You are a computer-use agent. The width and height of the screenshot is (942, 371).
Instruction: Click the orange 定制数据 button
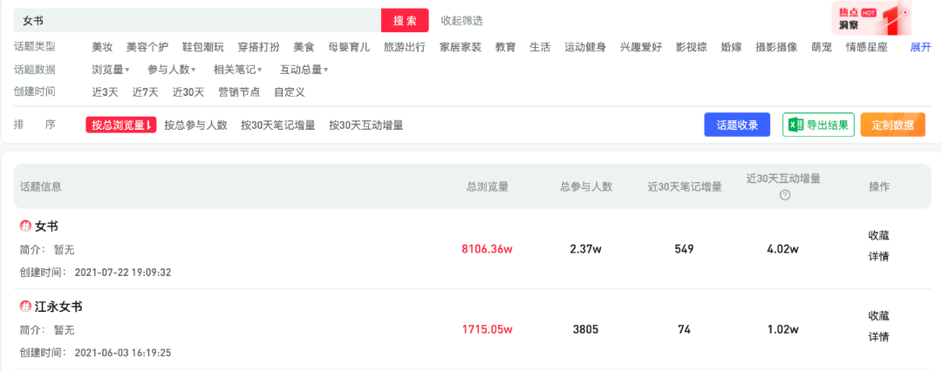892,125
